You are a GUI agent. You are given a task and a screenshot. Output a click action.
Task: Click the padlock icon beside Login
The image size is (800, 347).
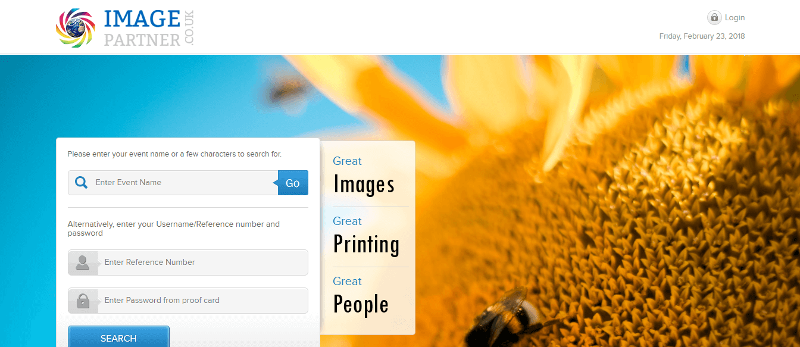[x=714, y=18]
